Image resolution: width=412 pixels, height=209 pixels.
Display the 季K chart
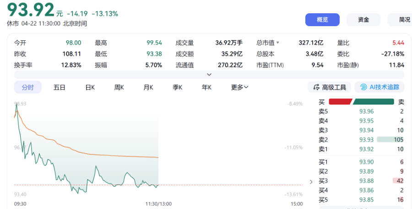point(178,87)
